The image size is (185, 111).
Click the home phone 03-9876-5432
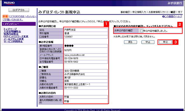(71, 62)
